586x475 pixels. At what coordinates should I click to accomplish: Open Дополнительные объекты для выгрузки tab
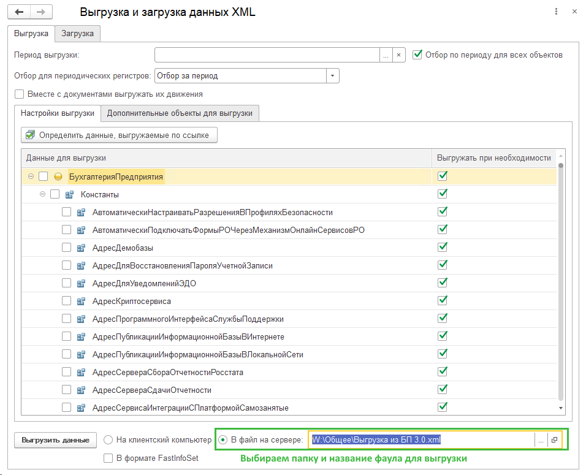[180, 113]
